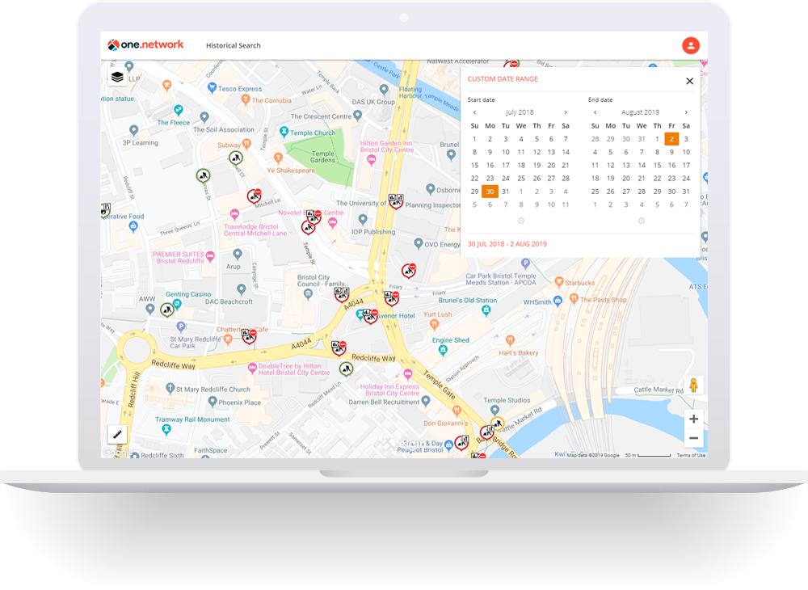Zoom in on the map

(x=693, y=419)
